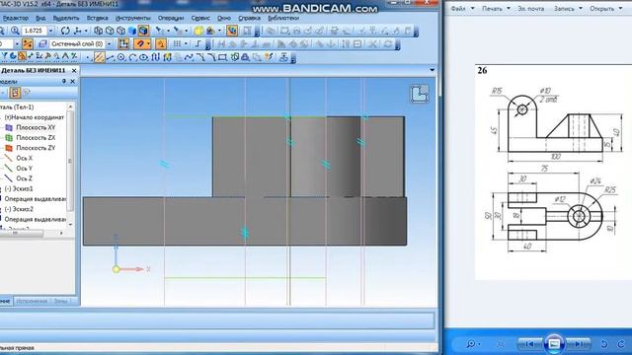Open the layer dropdown labeled Системный слой (0)

click(x=110, y=43)
